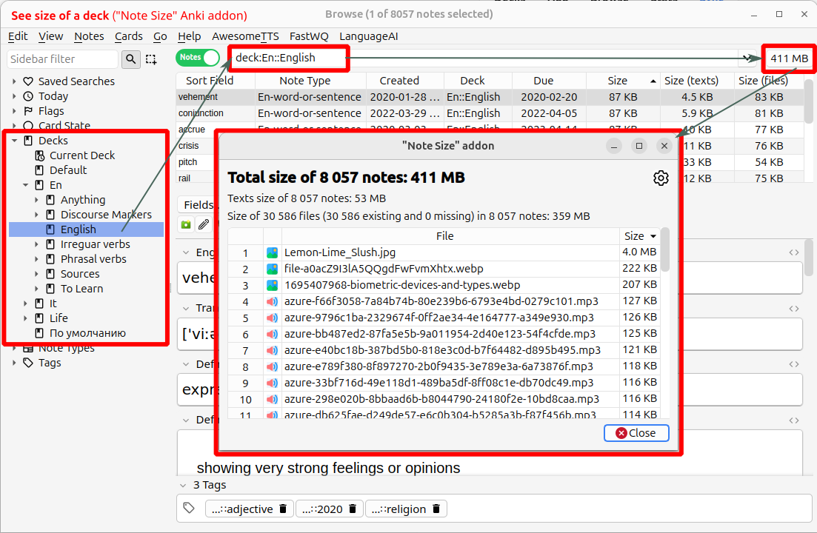The width and height of the screenshot is (817, 533).
Task: Click the Sidebar filter input field
Action: (x=62, y=59)
